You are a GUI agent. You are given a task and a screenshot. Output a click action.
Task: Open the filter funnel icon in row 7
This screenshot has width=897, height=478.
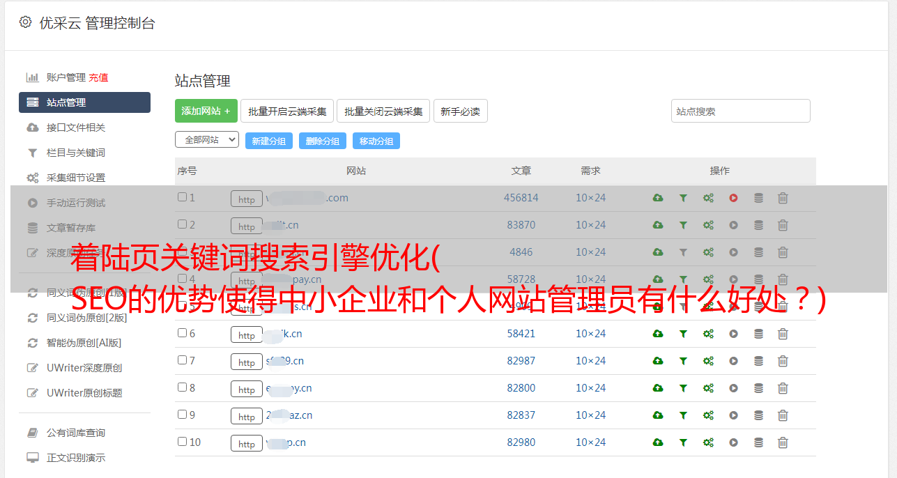click(x=683, y=361)
